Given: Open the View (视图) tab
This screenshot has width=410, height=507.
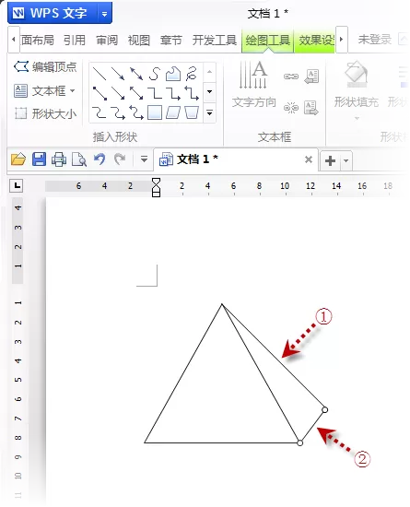Looking at the screenshot, I should pos(139,40).
